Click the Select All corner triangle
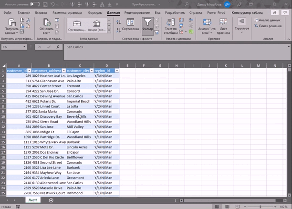292x209 pixels. tap(3, 65)
